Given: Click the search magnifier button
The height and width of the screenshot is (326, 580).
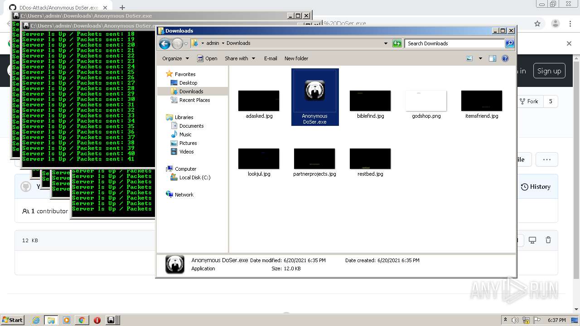Looking at the screenshot, I should click(510, 43).
